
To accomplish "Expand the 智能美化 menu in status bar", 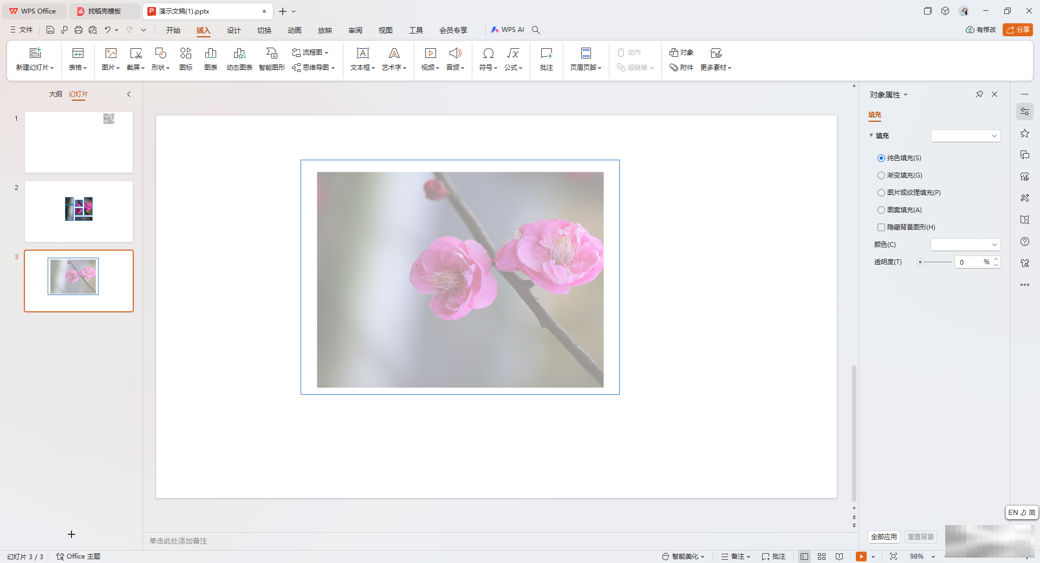I will [683, 557].
